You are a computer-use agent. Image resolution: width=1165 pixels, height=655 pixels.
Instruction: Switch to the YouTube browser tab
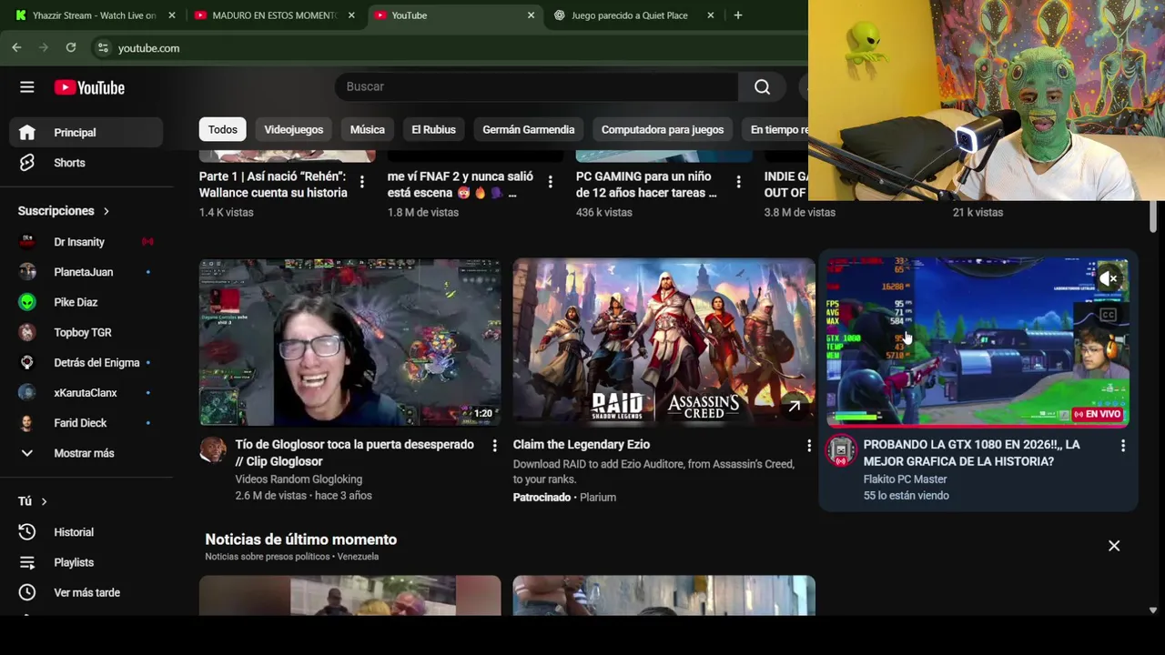click(x=453, y=15)
